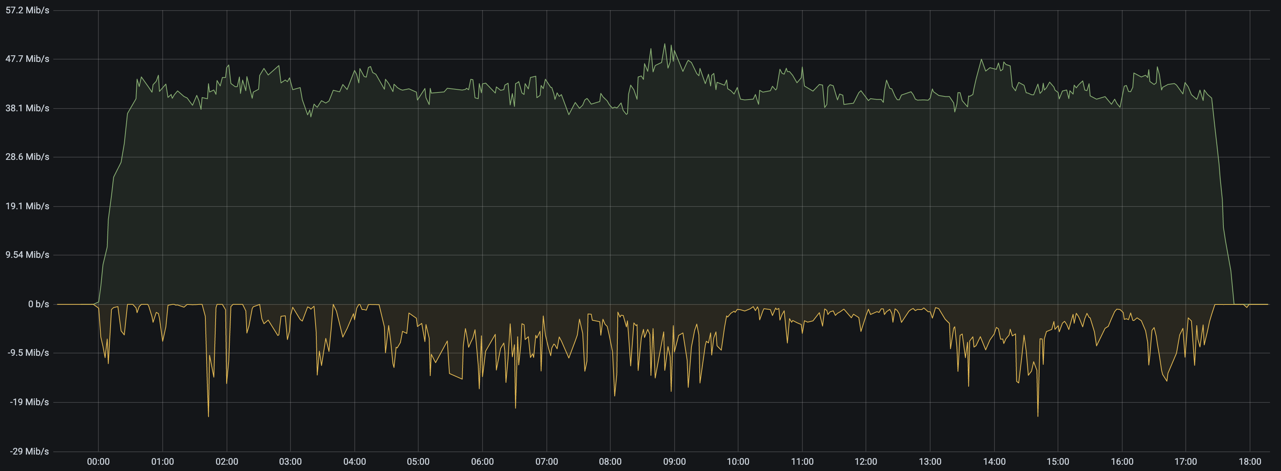Click the 01:00 time axis label
The width and height of the screenshot is (1281, 471).
click(163, 462)
